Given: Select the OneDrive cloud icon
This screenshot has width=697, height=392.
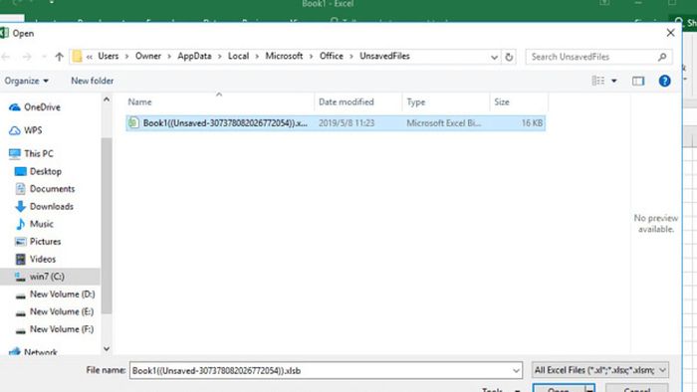Looking at the screenshot, I should [x=15, y=107].
